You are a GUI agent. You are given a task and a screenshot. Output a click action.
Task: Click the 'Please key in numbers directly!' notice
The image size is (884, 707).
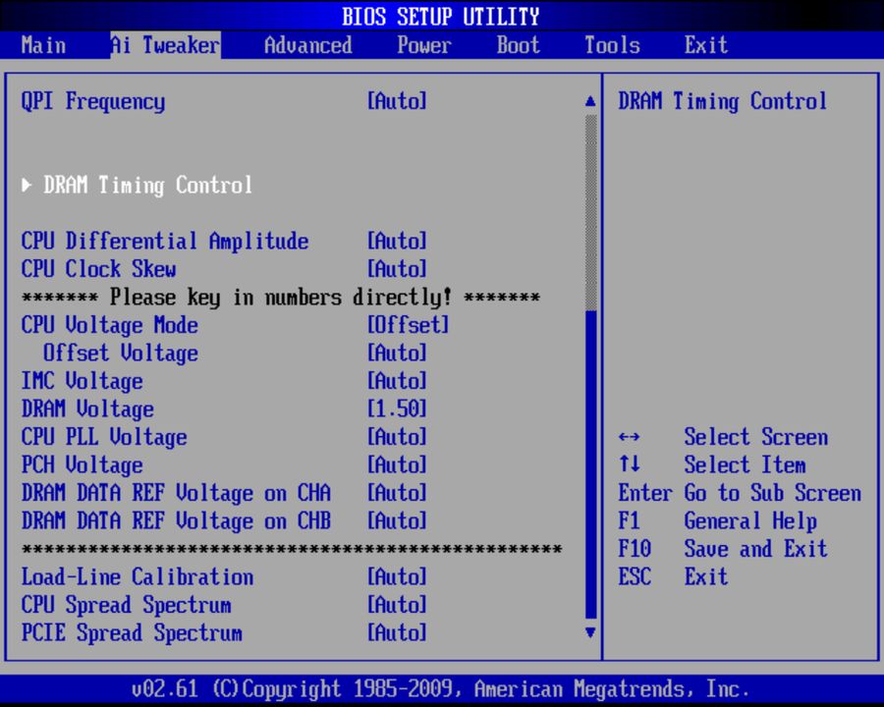tap(281, 298)
